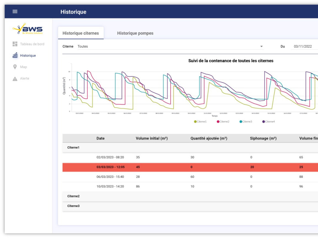318x238 pixels.
Task: Click volume initial value 28
Action: tap(138, 177)
